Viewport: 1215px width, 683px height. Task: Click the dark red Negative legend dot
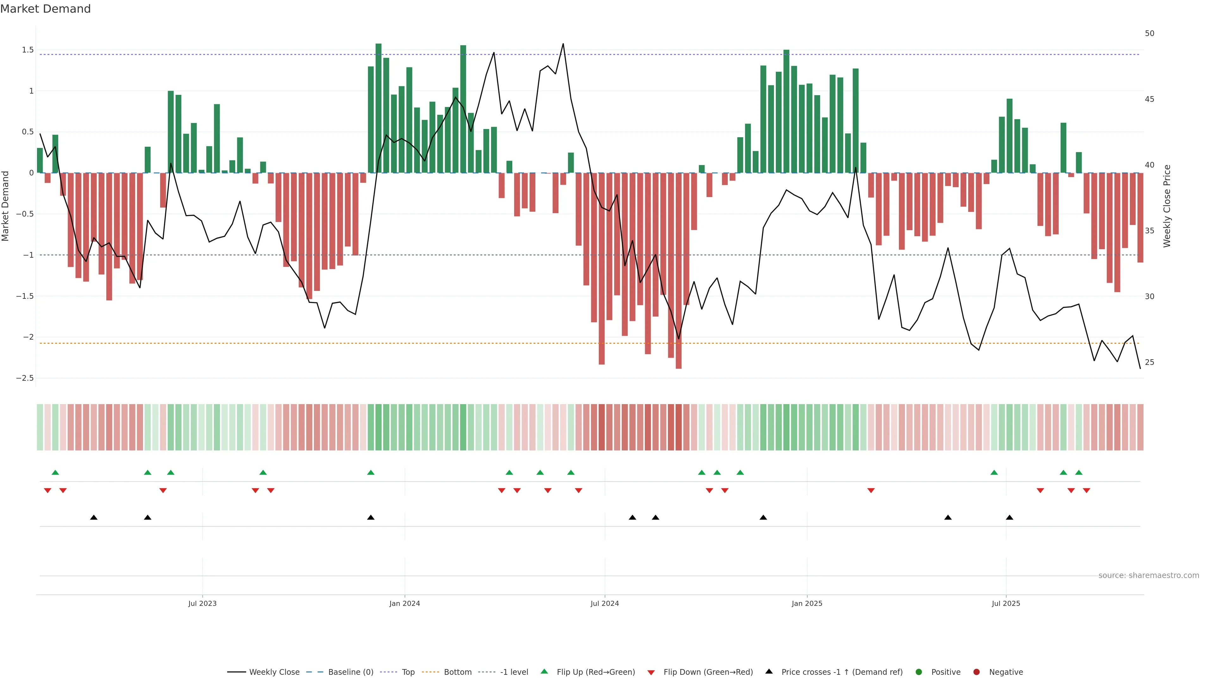pyautogui.click(x=976, y=672)
